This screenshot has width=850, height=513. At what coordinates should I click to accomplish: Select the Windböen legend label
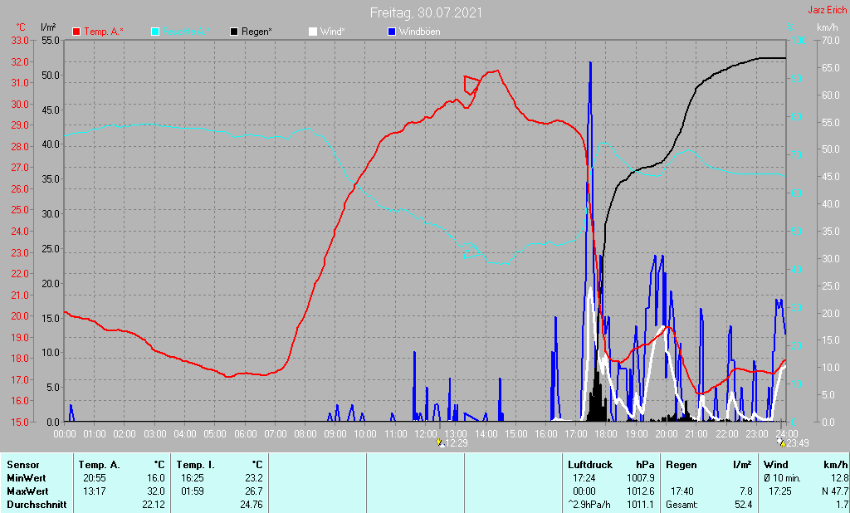[x=419, y=32]
